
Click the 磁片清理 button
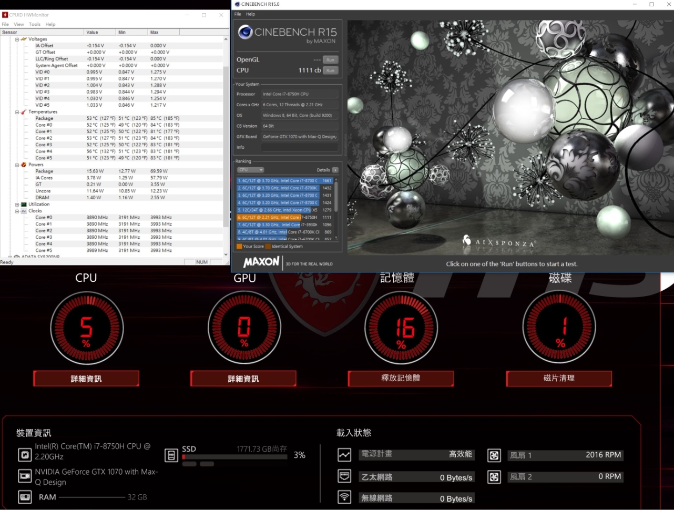click(559, 378)
